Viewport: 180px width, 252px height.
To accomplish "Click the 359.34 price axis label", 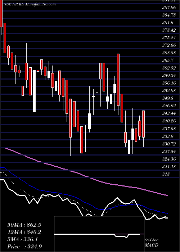I will point(168,76).
